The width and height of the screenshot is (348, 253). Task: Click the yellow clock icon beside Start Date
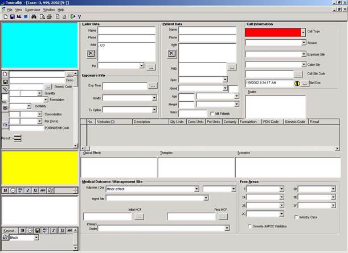pos(297,83)
